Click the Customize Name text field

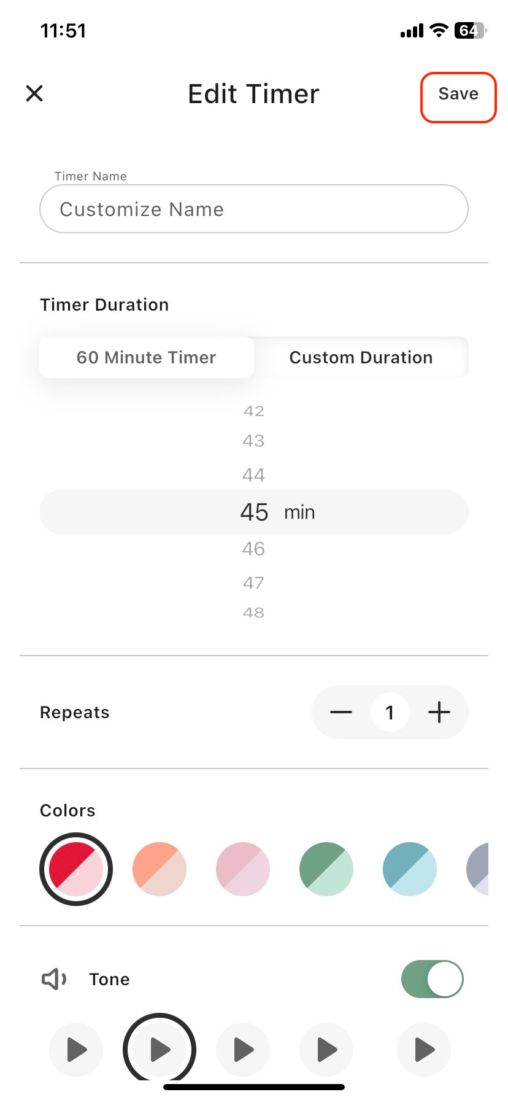click(x=254, y=209)
